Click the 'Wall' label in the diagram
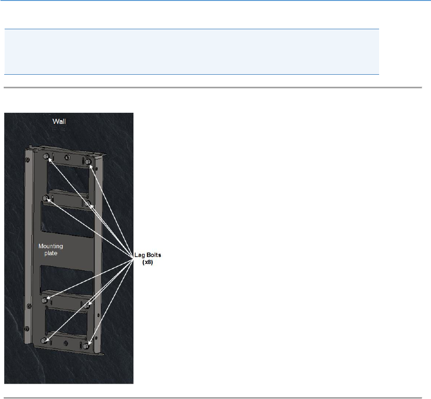This screenshot has width=431, height=399. (59, 122)
